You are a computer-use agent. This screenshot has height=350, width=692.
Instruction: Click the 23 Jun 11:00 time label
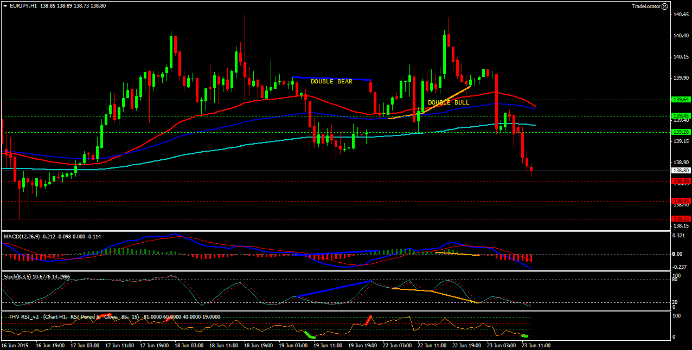536,345
